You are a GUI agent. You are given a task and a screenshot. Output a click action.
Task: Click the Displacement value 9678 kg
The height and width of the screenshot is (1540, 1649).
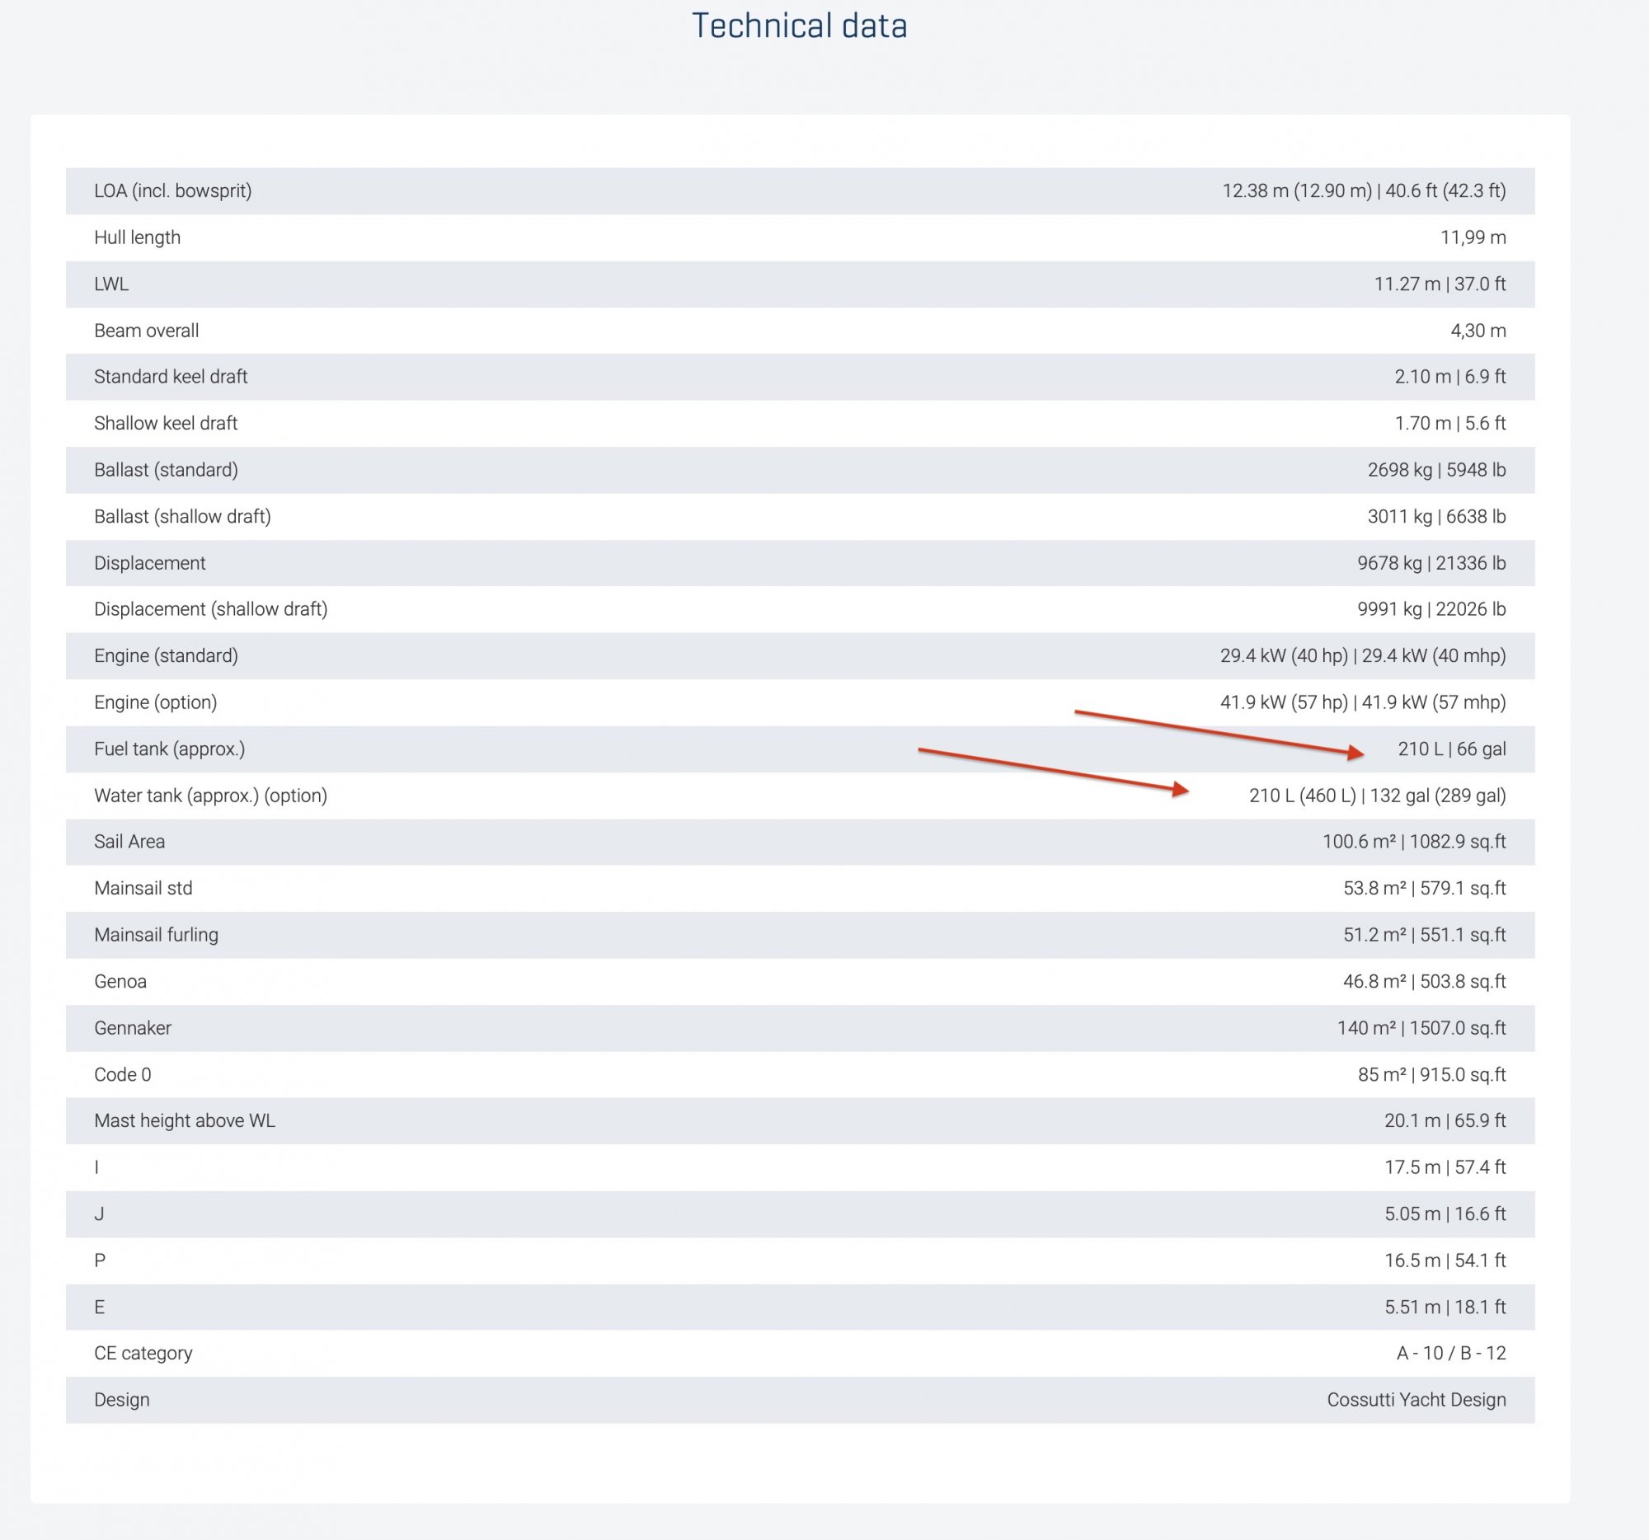coord(1389,563)
